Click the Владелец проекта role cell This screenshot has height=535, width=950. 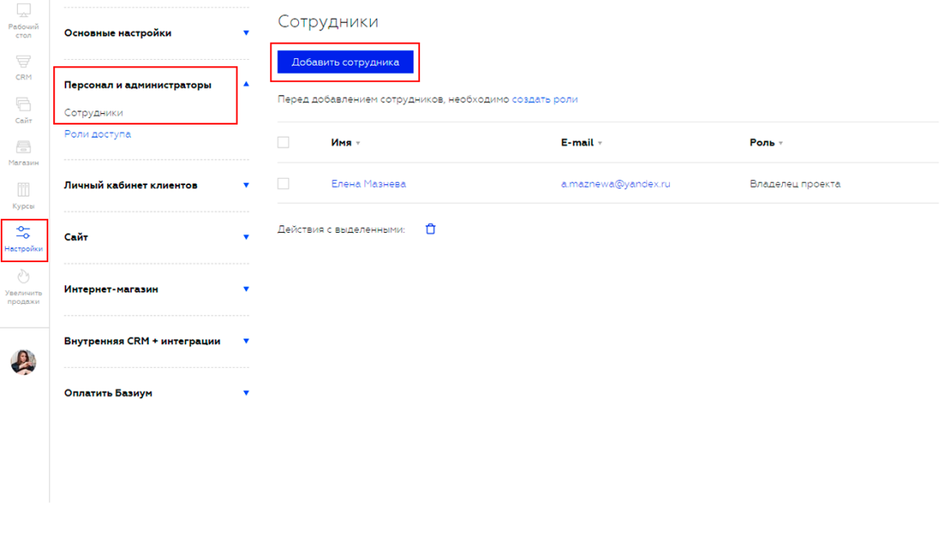pos(795,184)
